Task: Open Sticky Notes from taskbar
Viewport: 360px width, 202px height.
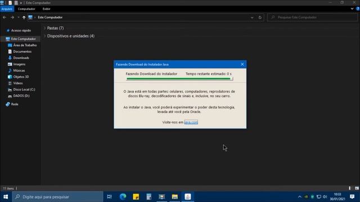Action: click(136, 197)
